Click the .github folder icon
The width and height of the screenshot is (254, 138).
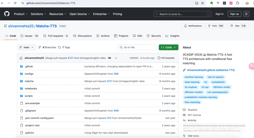click(x=22, y=67)
